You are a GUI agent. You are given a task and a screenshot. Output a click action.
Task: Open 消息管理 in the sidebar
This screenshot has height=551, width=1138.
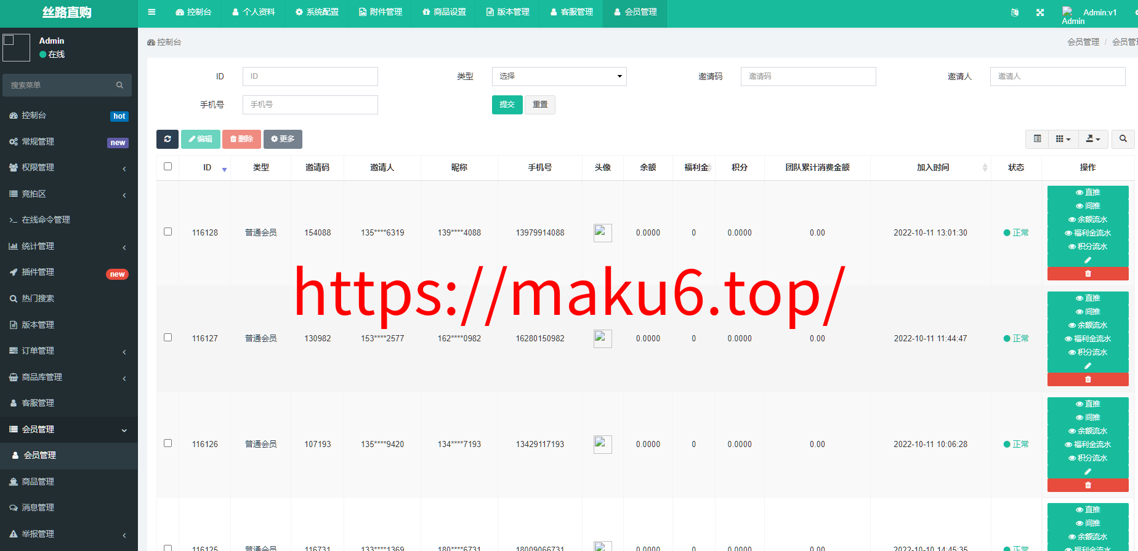tap(69, 507)
